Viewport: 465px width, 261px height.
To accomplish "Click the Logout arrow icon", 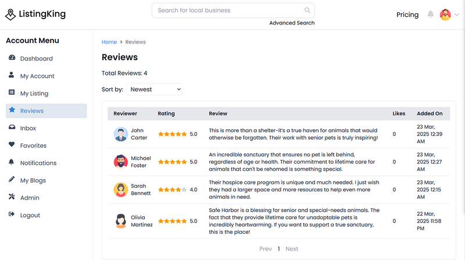I will pyautogui.click(x=12, y=214).
